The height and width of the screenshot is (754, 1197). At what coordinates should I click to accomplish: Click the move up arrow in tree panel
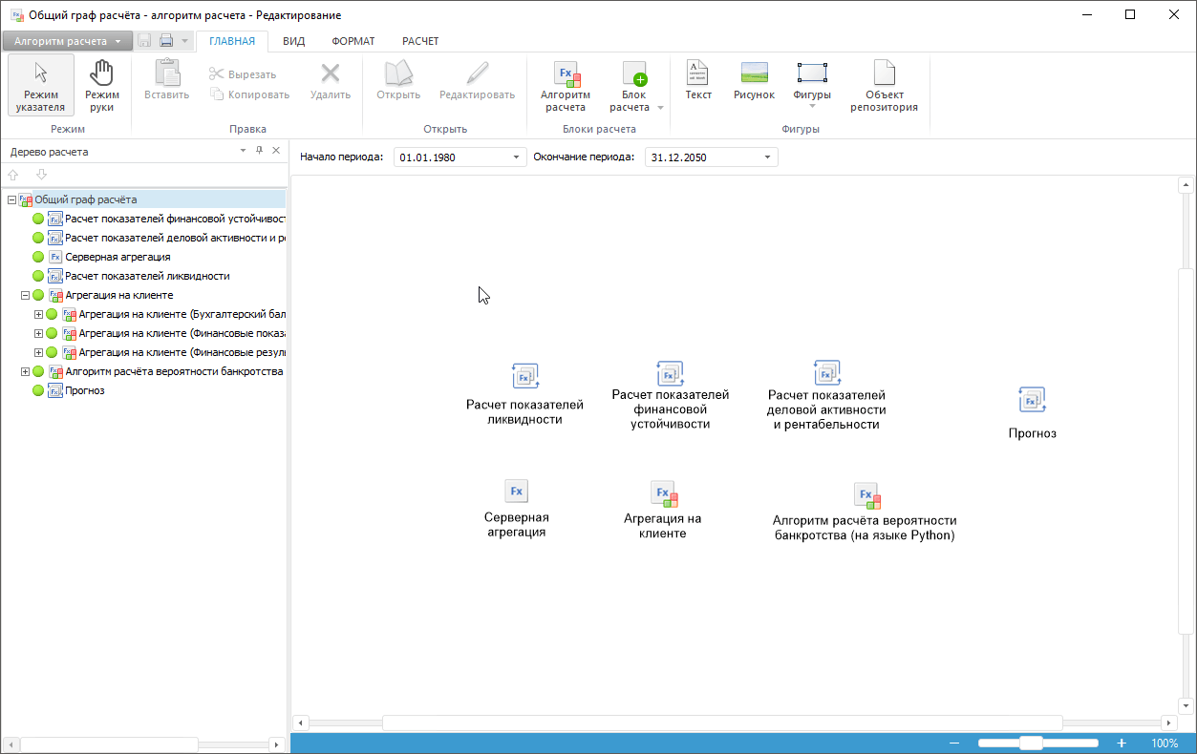click(13, 175)
